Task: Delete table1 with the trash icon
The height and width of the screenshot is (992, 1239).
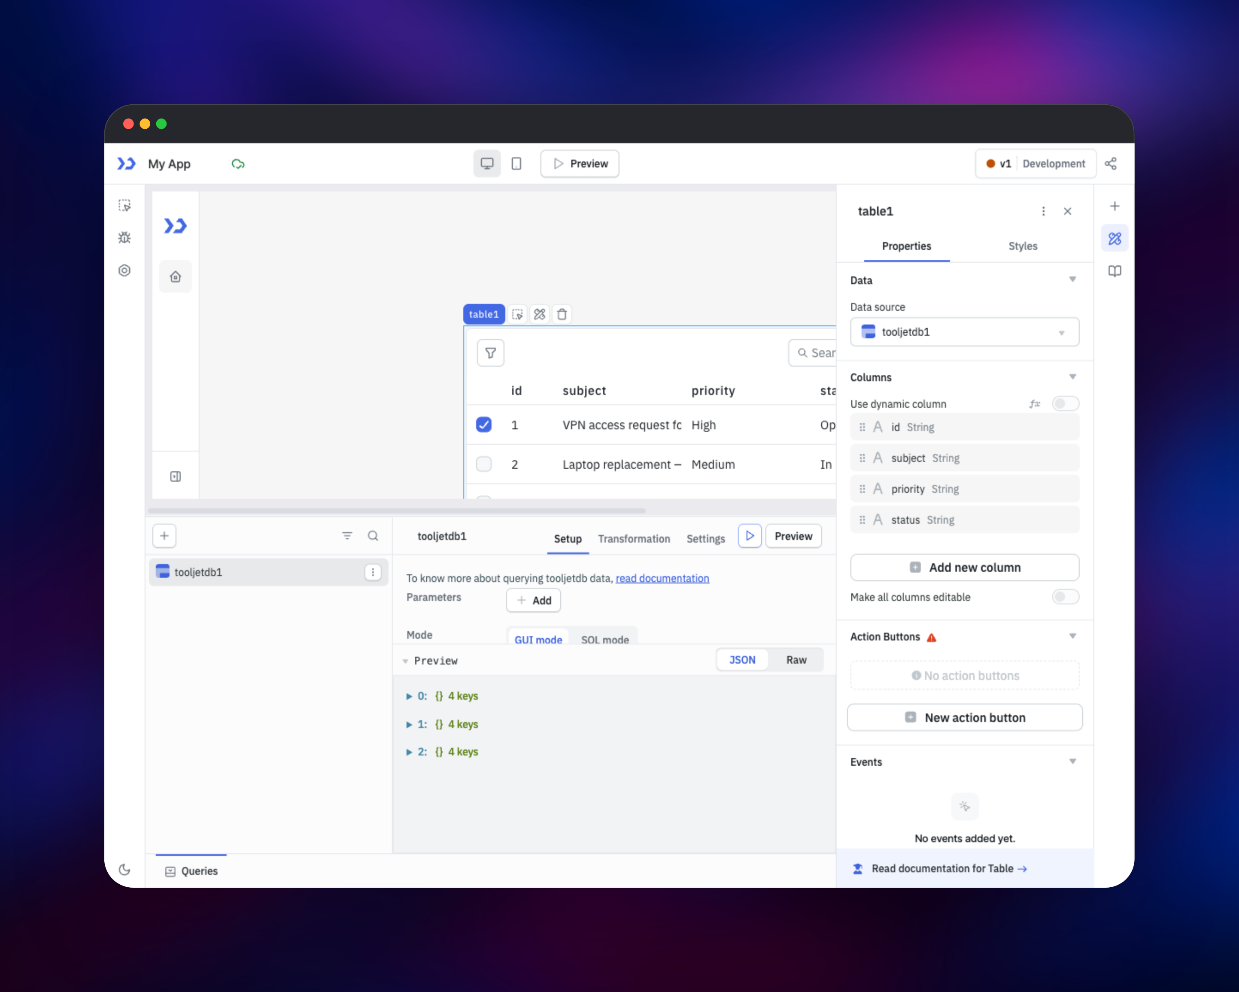Action: (562, 314)
